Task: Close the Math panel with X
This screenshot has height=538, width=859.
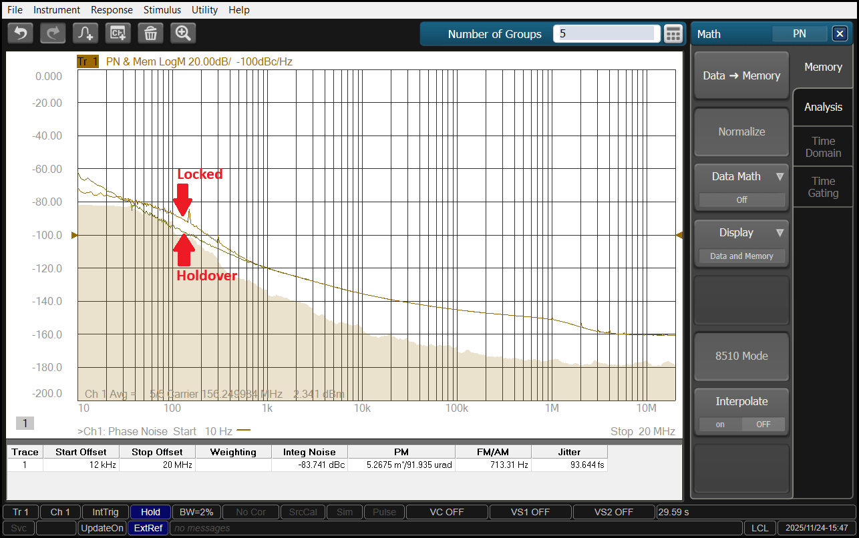Action: (839, 34)
